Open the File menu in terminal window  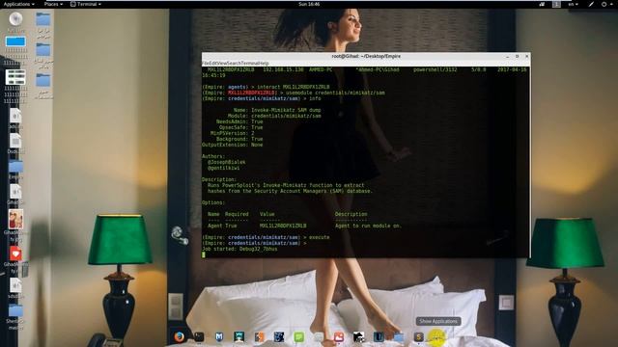coord(205,64)
